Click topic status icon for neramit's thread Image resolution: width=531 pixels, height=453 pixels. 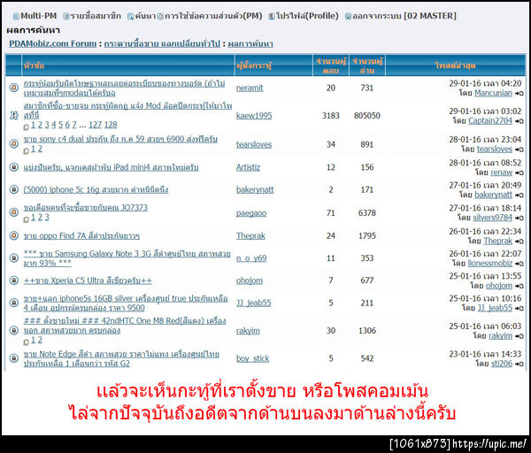point(13,88)
